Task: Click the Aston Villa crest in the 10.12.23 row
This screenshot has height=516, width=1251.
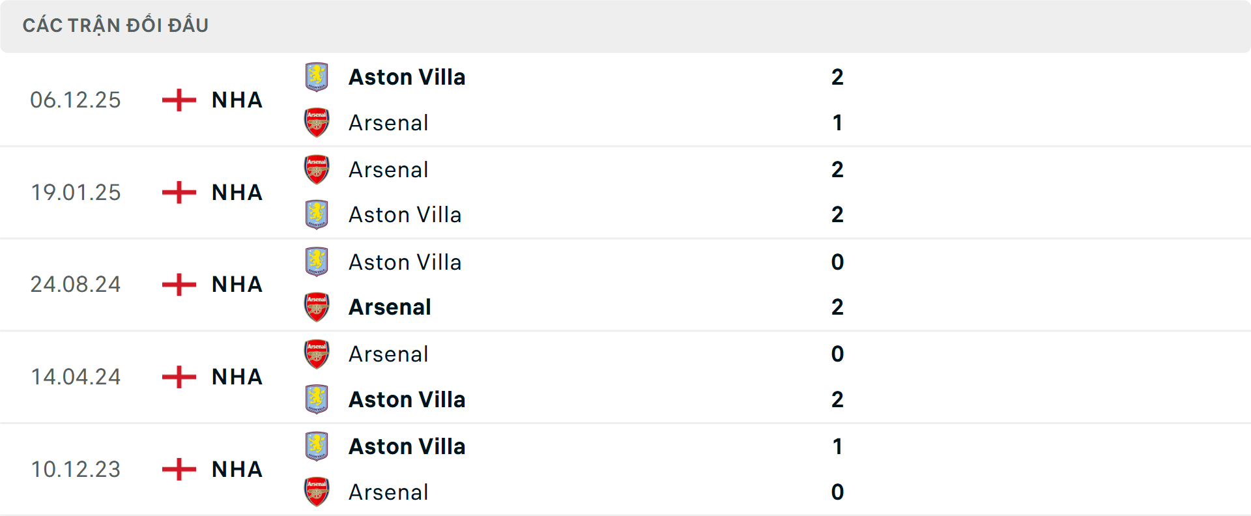Action: pyautogui.click(x=317, y=446)
